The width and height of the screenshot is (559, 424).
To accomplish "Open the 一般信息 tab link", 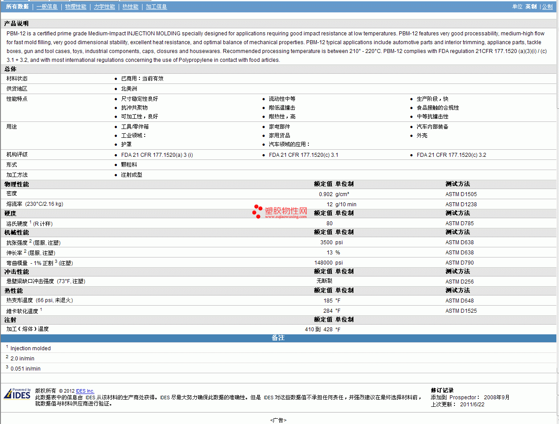I will click(47, 7).
